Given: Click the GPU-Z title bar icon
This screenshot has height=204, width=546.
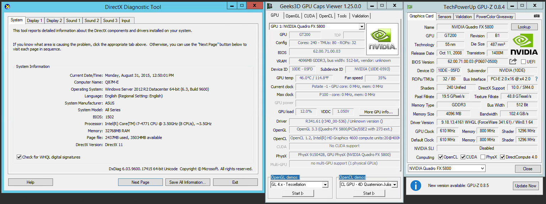Looking at the screenshot, I should 410,7.
